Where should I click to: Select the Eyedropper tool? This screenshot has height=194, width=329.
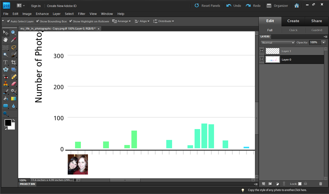click(13, 40)
